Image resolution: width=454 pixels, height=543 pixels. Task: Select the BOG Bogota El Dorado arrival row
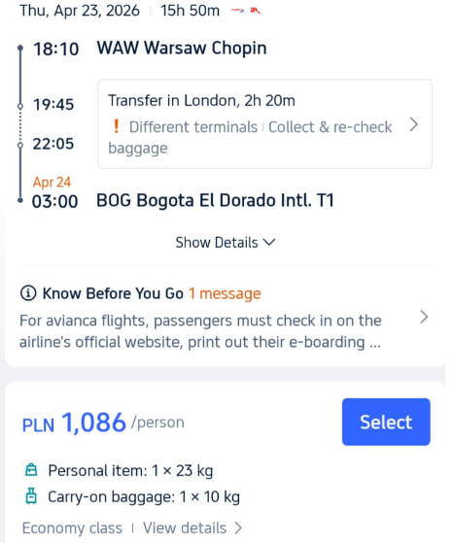(183, 200)
